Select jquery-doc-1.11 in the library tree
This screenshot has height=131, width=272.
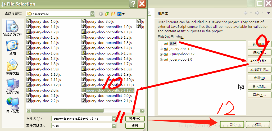(x=182, y=49)
